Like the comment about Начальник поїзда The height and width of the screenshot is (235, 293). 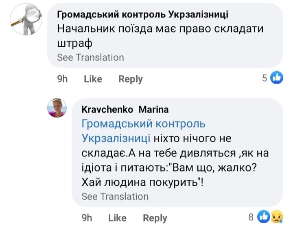(x=93, y=79)
